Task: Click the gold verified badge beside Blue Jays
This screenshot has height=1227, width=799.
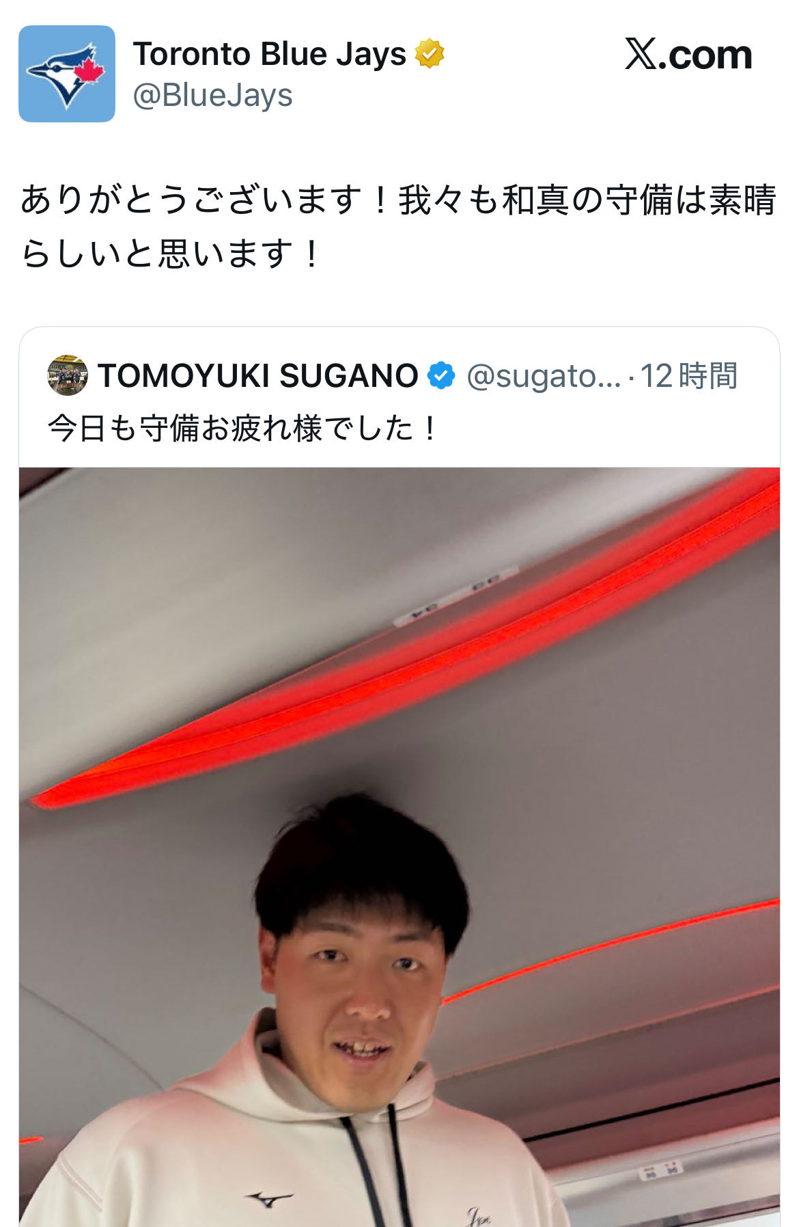Action: (x=430, y=54)
